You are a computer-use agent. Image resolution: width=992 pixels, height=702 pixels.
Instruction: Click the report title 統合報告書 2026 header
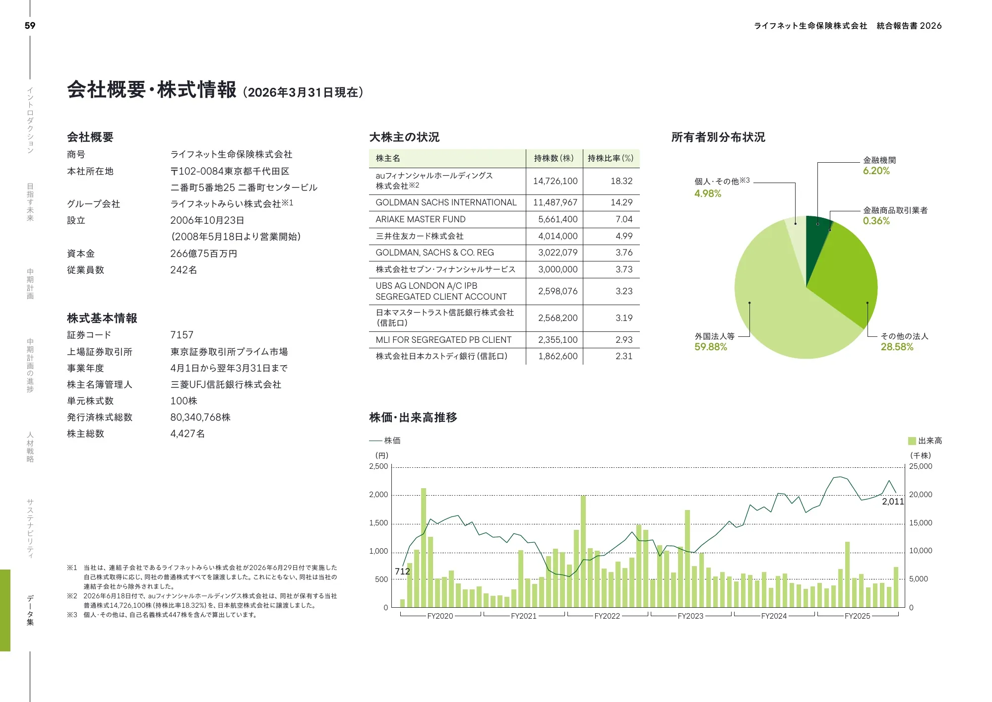click(909, 26)
